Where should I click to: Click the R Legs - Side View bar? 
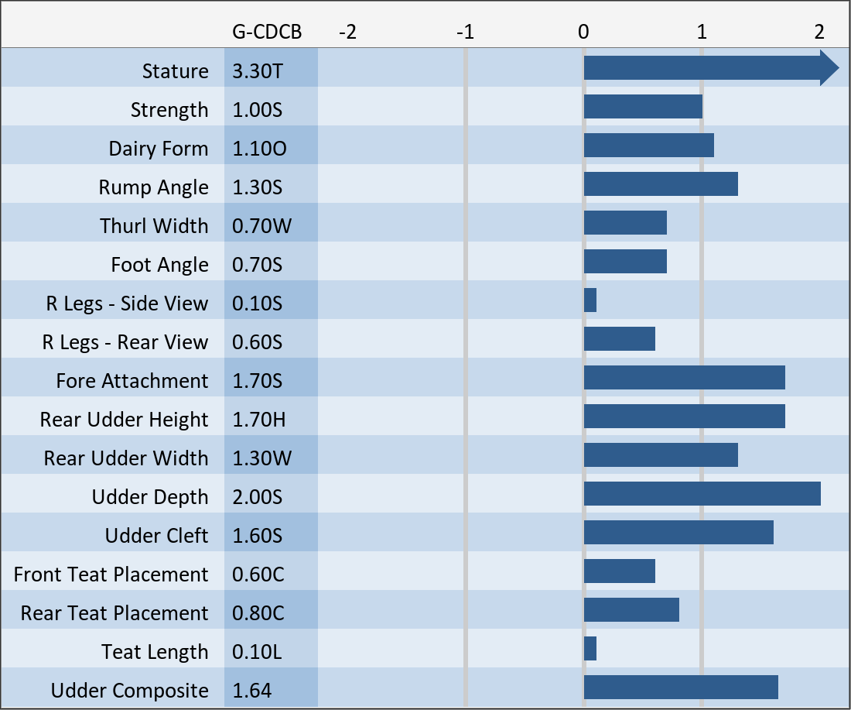[x=590, y=300]
